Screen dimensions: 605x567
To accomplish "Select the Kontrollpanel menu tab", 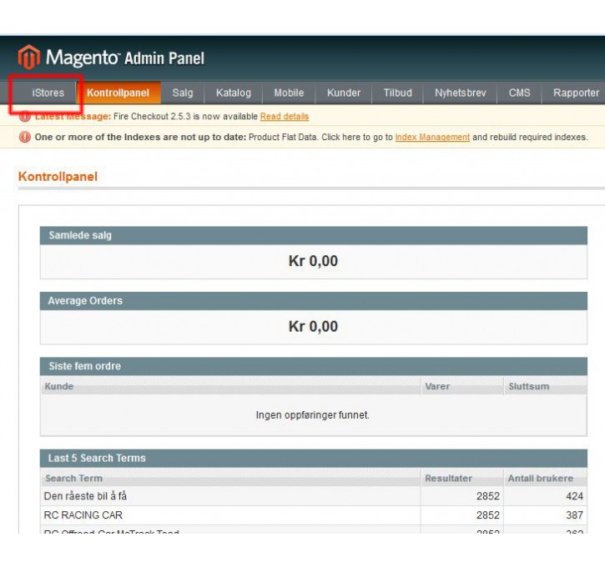I will [118, 93].
